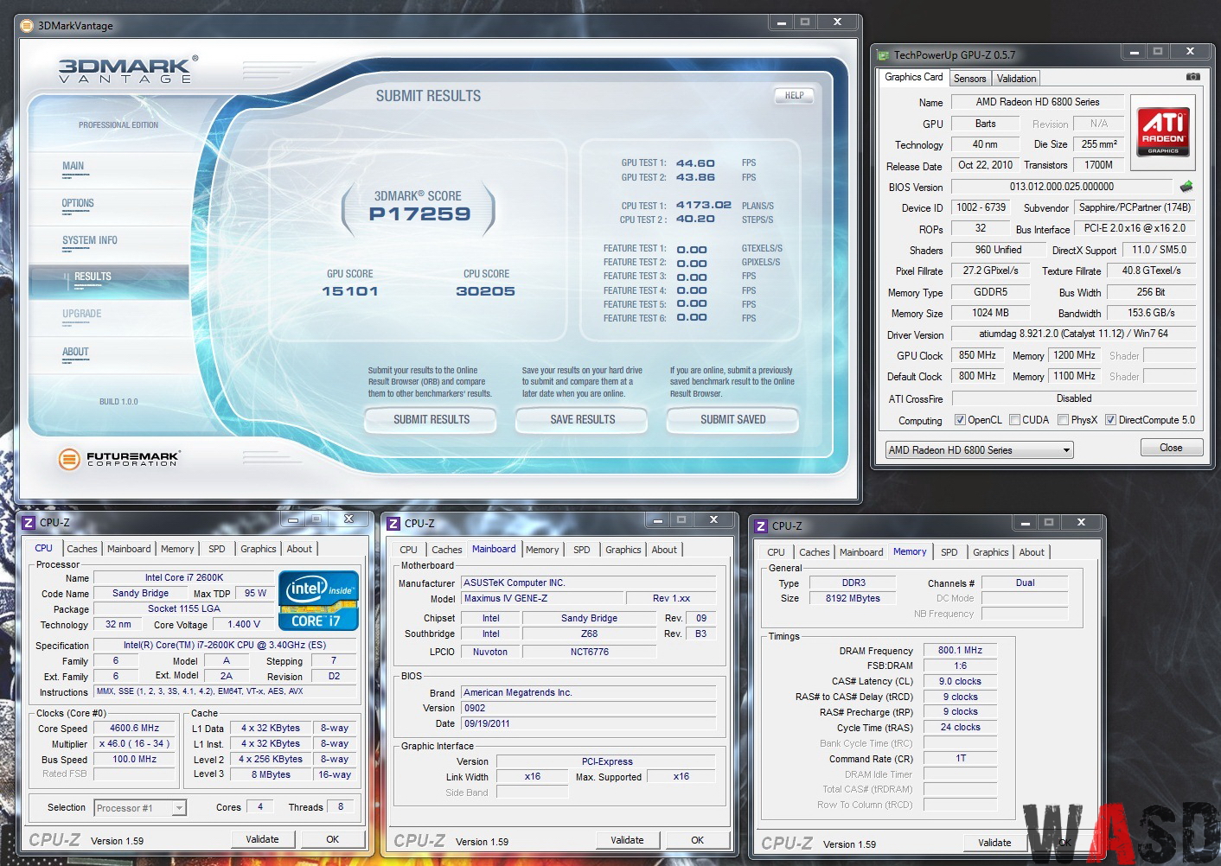Click the BIOS Version field in GPU-Z
Viewport: 1221px width, 866px height.
pos(1062,187)
